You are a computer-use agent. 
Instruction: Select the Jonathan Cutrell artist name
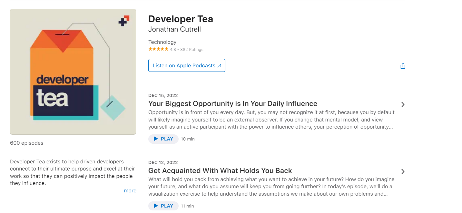(174, 29)
